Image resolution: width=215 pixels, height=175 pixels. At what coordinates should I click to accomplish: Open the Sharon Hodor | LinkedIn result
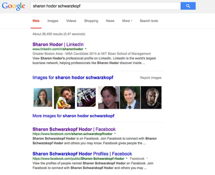click(58, 45)
